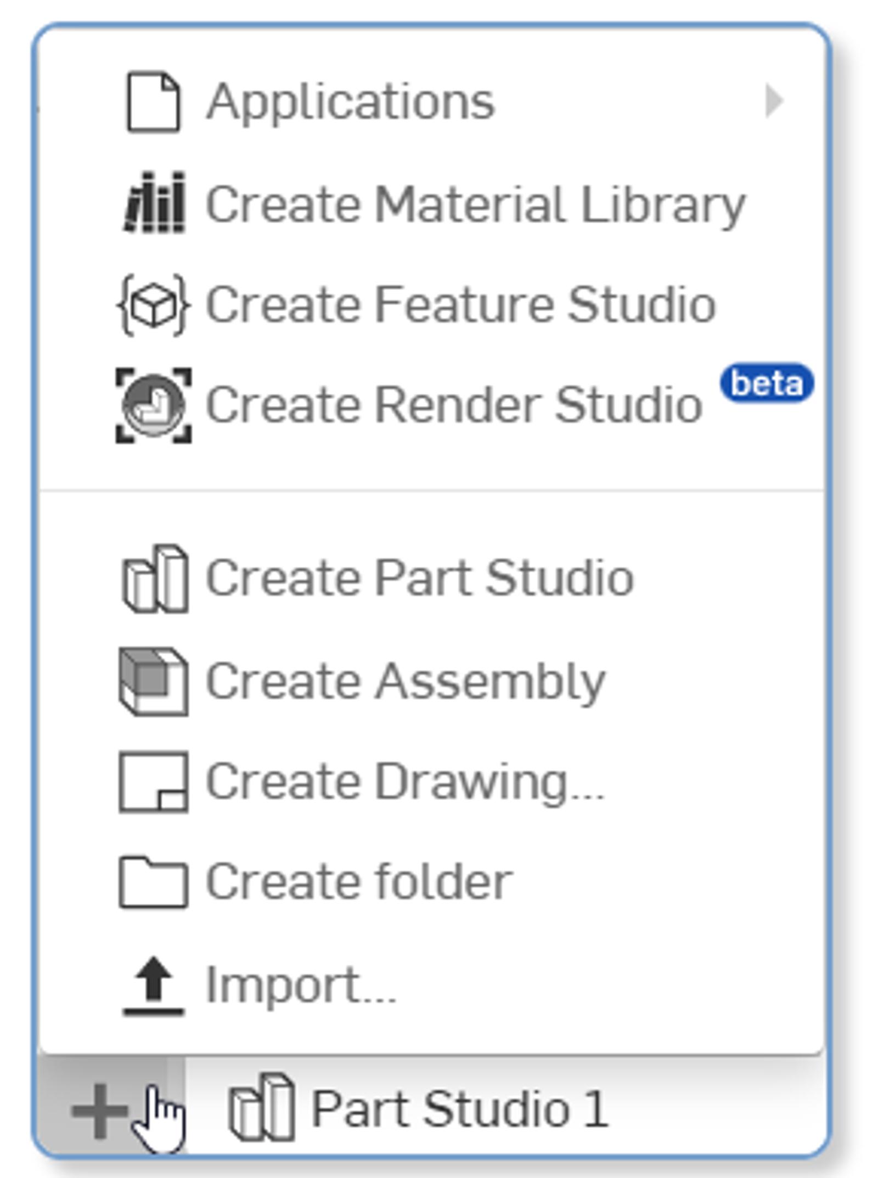The height and width of the screenshot is (1178, 878).
Task: Click the Material Library books icon
Action: point(154,203)
